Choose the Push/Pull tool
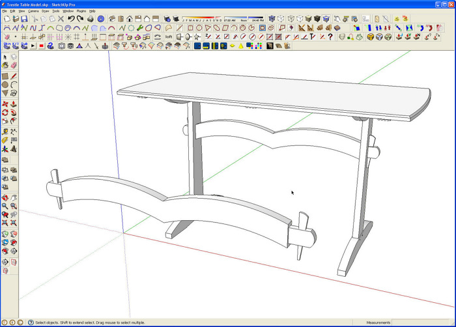The width and height of the screenshot is (456, 327). click(x=14, y=104)
